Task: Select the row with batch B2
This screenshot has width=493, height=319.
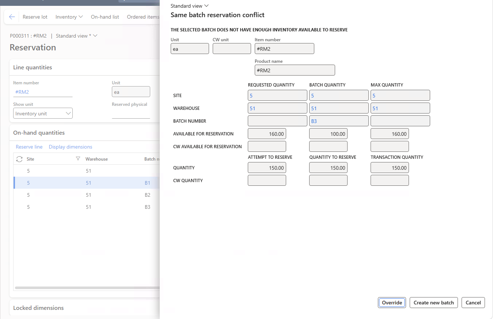Action: click(x=87, y=195)
